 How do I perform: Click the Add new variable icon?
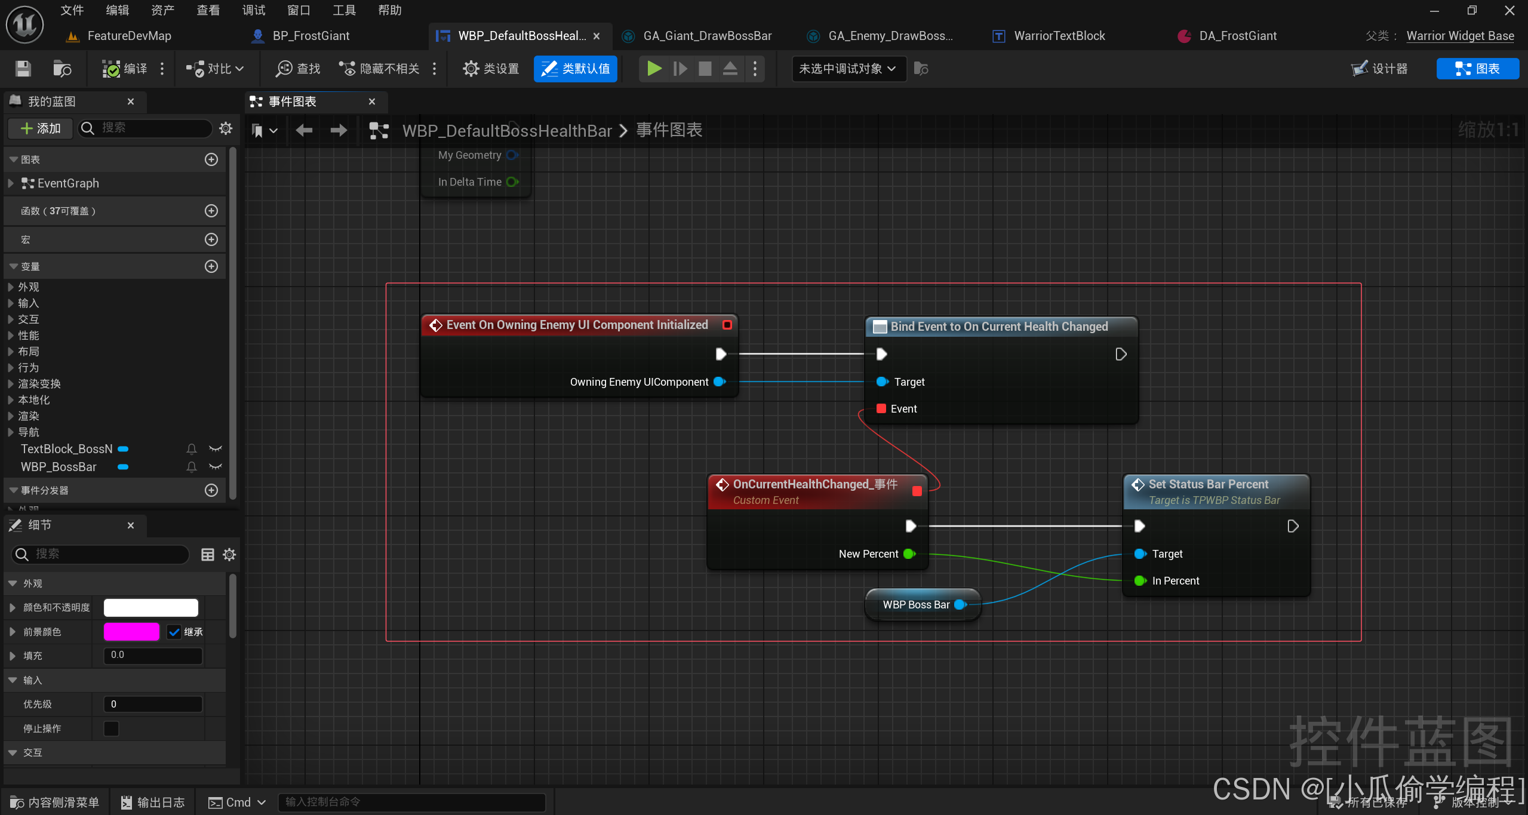click(211, 267)
